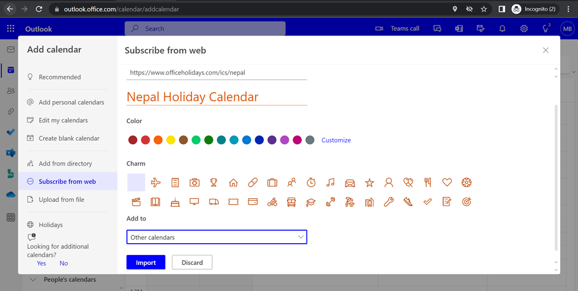Select the wrench charm

[388, 202]
